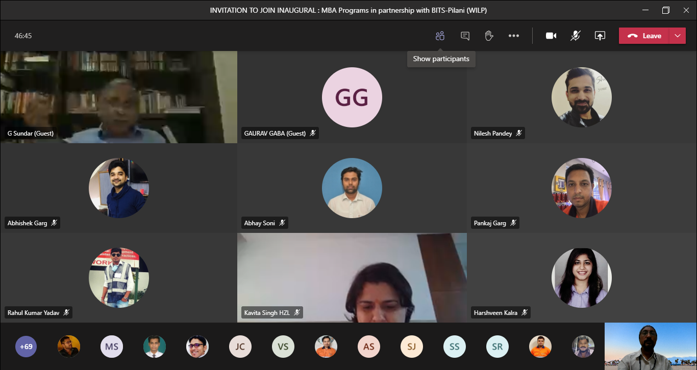Click muted mic icon beside Nilesh Pandey

click(x=519, y=134)
